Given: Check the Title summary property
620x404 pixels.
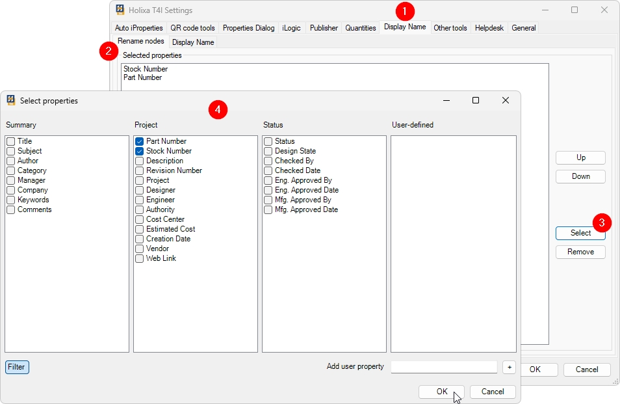Looking at the screenshot, I should tap(11, 141).
